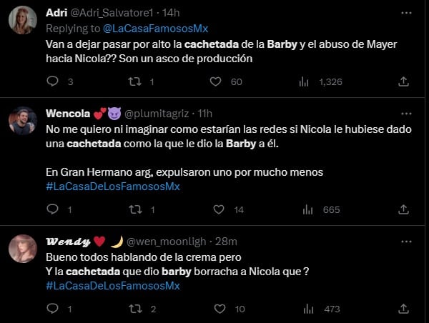Open Wencola's profile avatar
The height and width of the screenshot is (323, 429).
(x=23, y=120)
